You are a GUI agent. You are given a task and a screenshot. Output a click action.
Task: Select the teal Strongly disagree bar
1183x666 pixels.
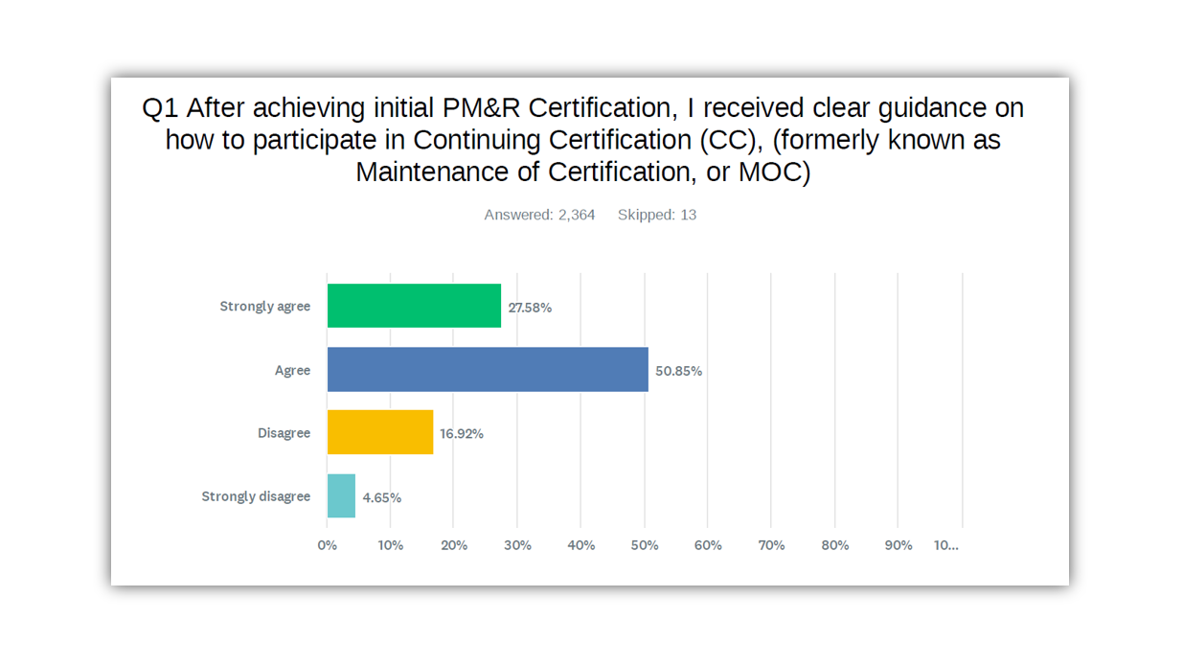coord(341,495)
